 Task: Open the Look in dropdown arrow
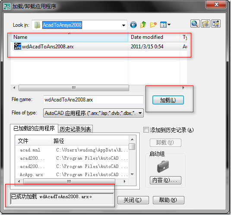[x=123, y=25]
